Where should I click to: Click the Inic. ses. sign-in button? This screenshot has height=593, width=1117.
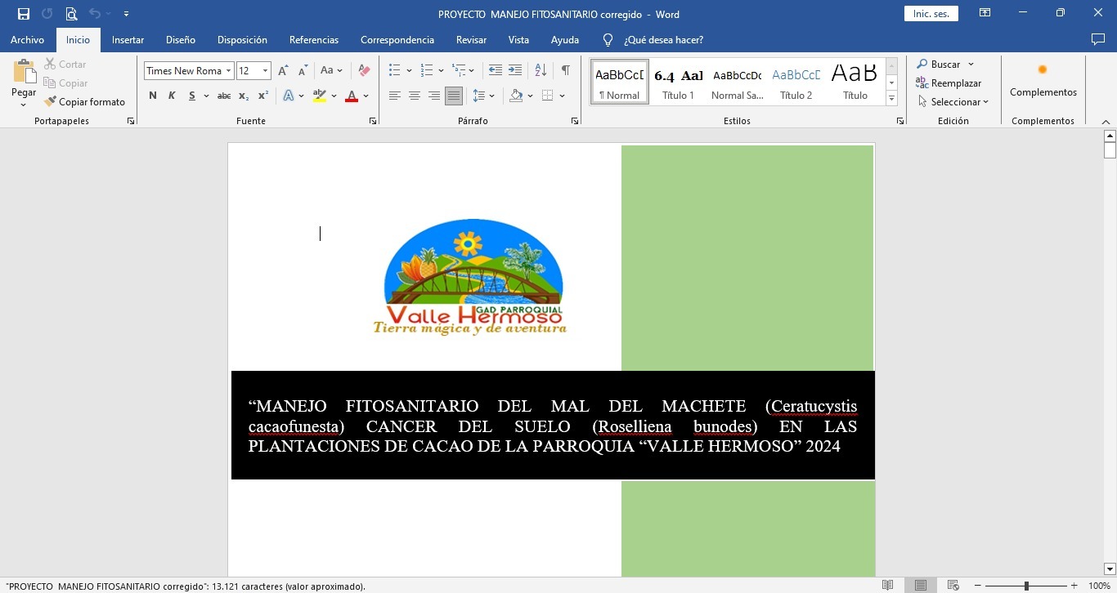(931, 14)
